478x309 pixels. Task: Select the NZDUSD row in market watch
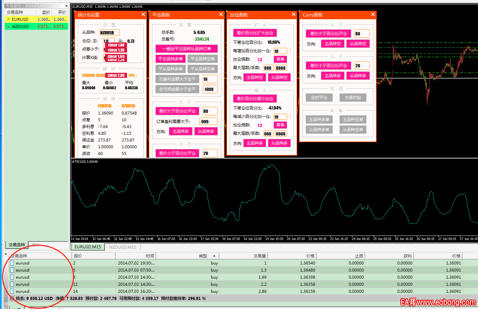(36, 26)
